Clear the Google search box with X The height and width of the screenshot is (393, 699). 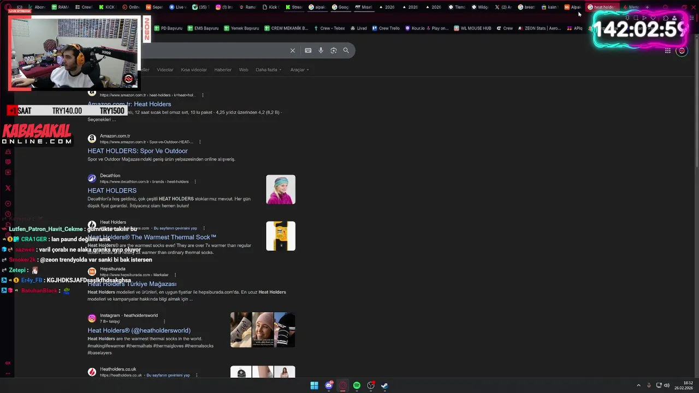click(293, 50)
